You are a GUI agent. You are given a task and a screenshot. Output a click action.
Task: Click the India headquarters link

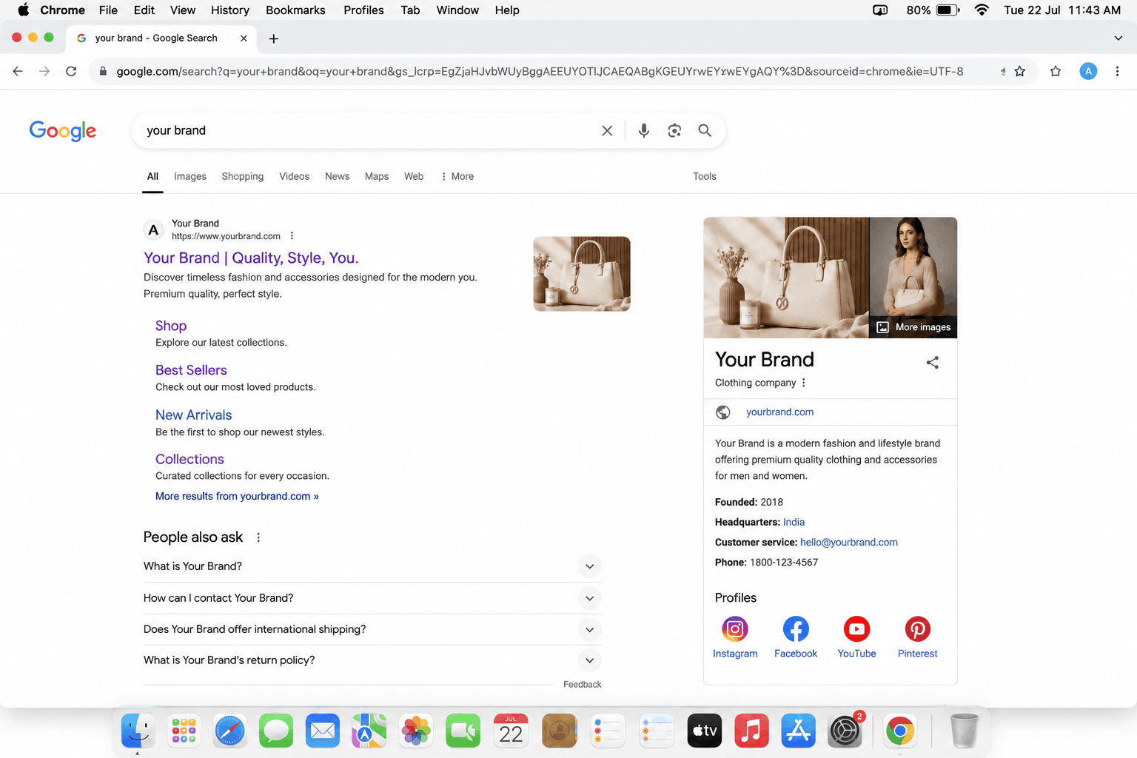point(794,522)
